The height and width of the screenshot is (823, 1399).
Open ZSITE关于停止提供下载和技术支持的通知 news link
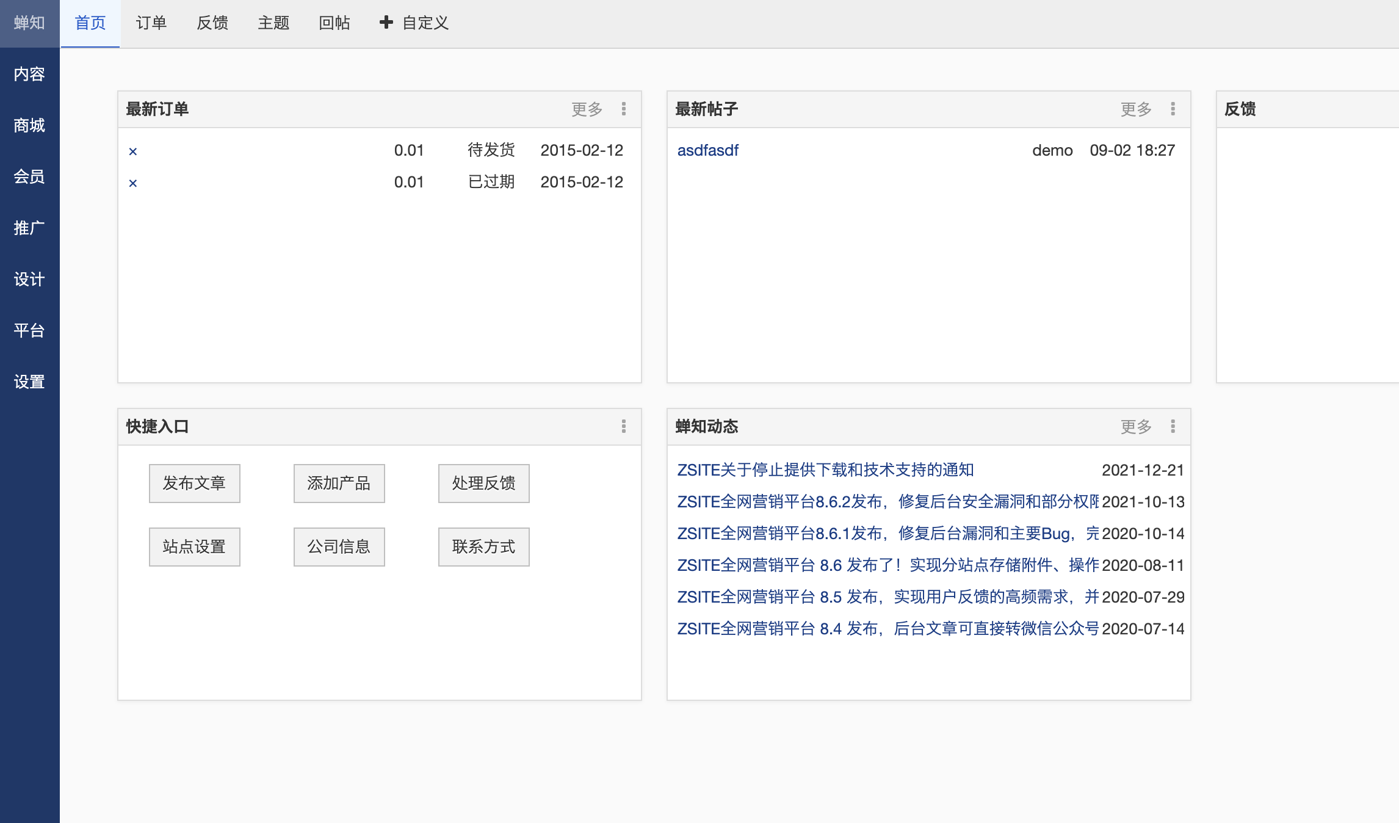pyautogui.click(x=825, y=470)
